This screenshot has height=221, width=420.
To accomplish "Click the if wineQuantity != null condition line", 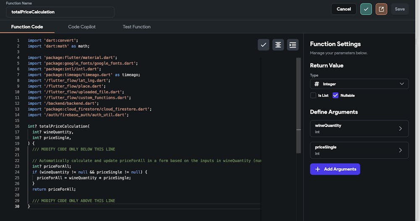I will click(x=90, y=172).
